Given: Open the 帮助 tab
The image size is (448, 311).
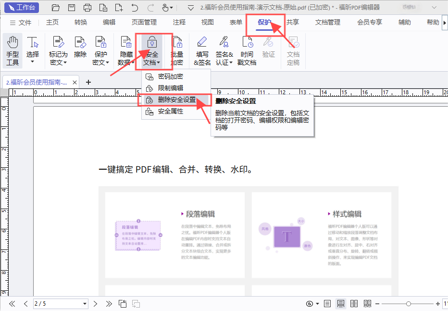Looking at the screenshot, I should pyautogui.click(x=433, y=22).
